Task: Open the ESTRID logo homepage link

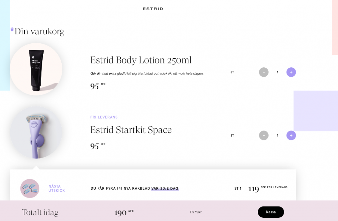Action: 153,9
